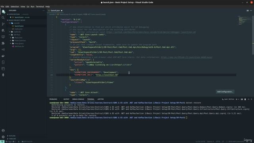Open the Docker whale icon in activity bar
The image size is (254, 143).
pos(3,56)
